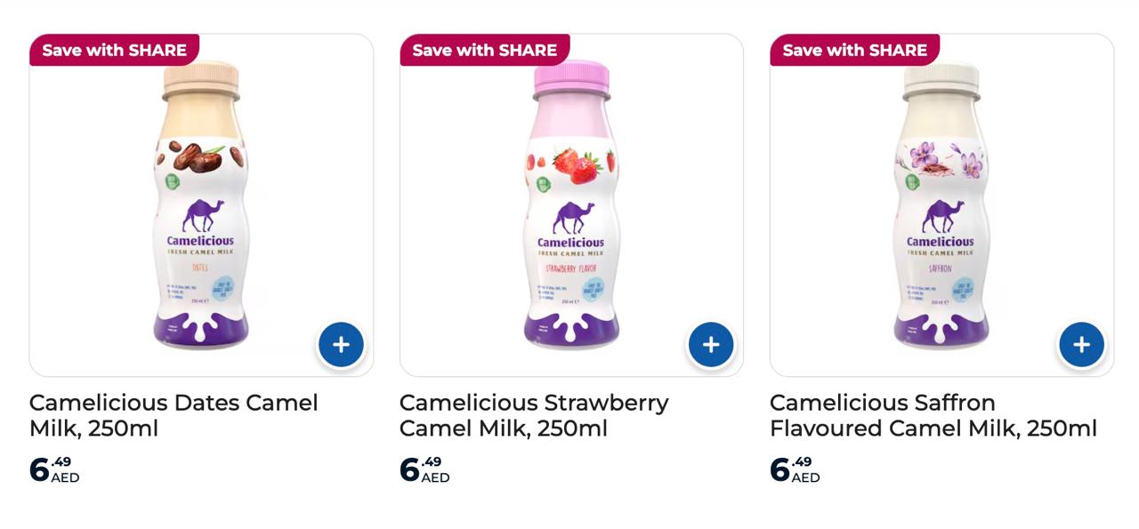Add Camelicious Dates Camel Milk to cart
The width and height of the screenshot is (1139, 529).
[x=341, y=345]
